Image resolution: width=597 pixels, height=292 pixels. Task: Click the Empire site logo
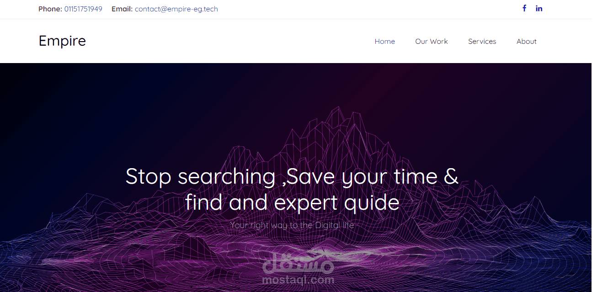pos(62,41)
